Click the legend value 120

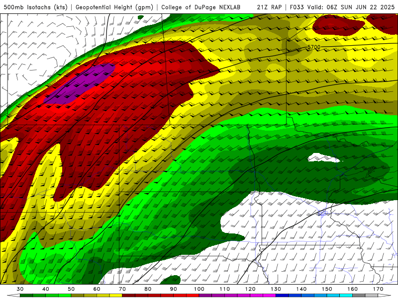pos(250,289)
